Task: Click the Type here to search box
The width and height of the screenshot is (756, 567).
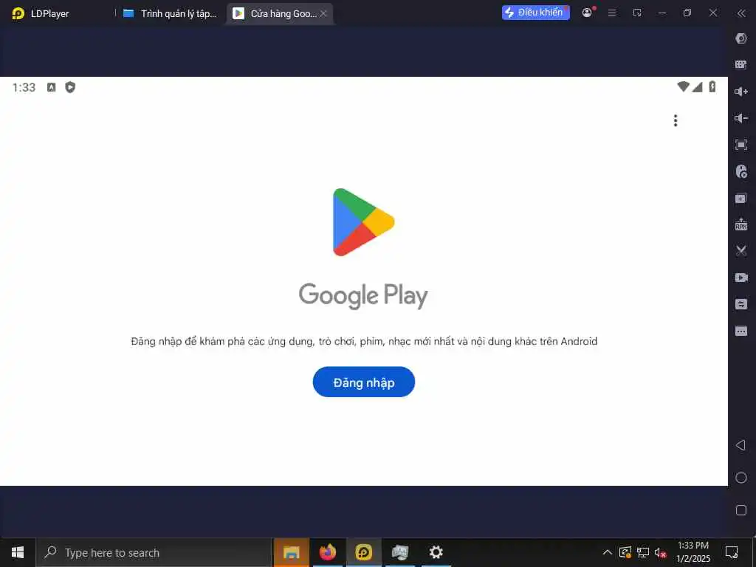Action: coord(154,552)
